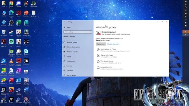Click the taskbar search magnifier icon
189x106 pixels.
pos(186,4)
